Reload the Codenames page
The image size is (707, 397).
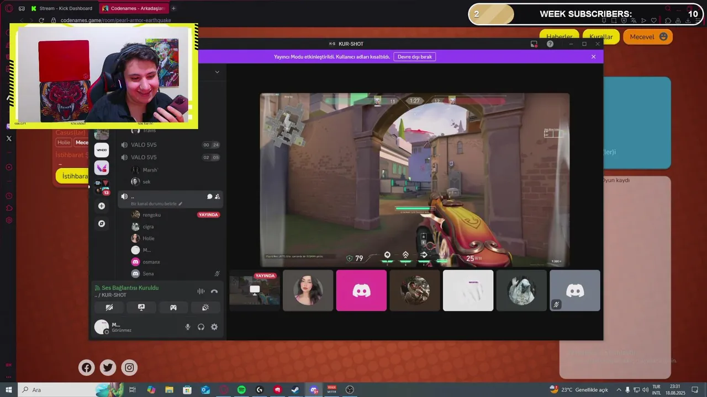pyautogui.click(x=41, y=20)
